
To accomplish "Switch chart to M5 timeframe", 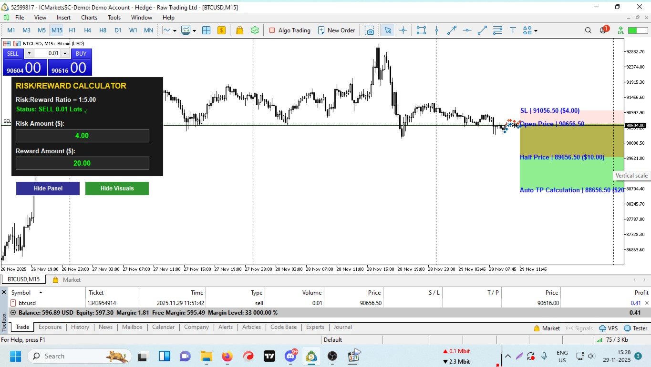I will pyautogui.click(x=41, y=30).
